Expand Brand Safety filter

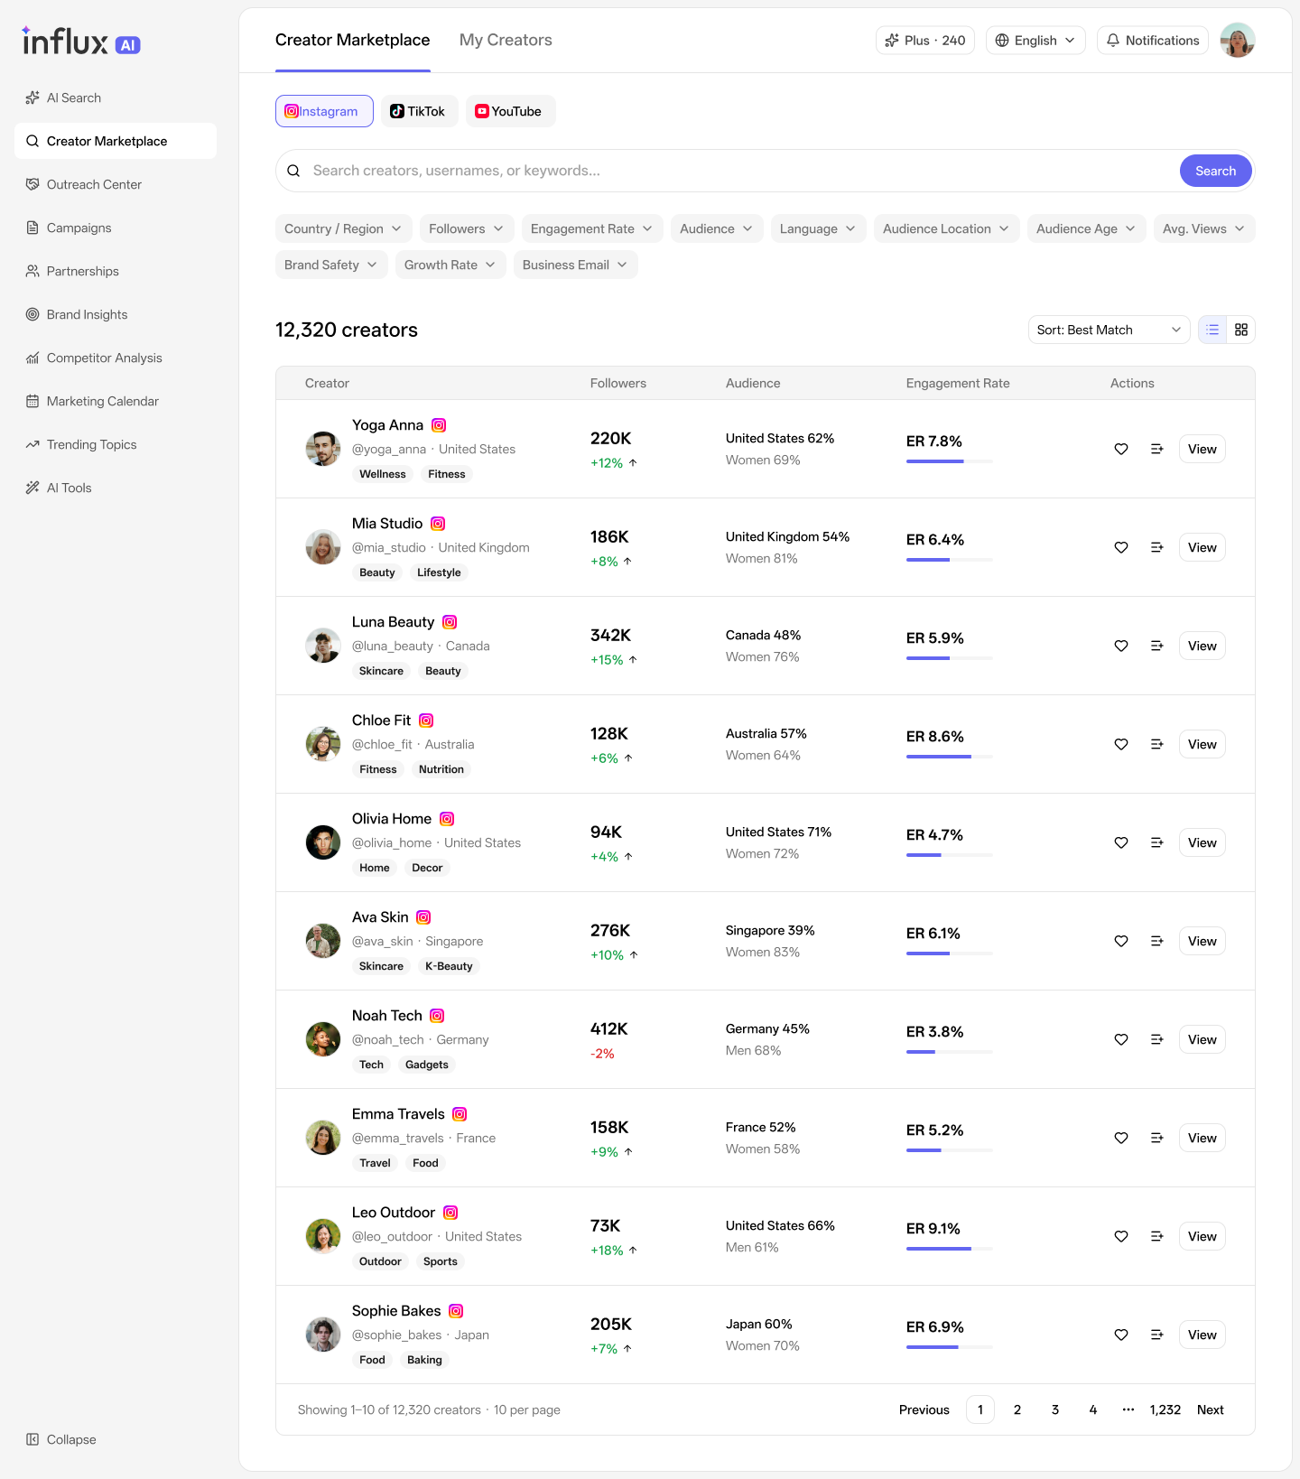click(x=331, y=265)
